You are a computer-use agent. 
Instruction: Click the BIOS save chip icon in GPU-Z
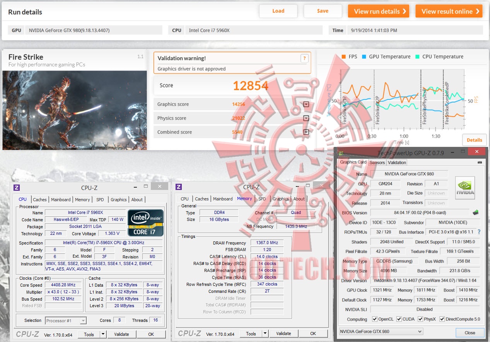476,212
